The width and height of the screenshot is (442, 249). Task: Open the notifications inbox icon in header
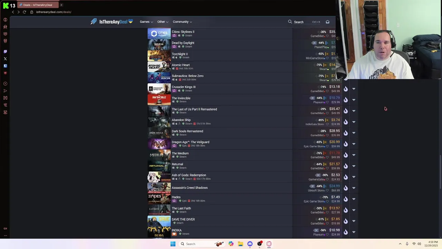pos(327,22)
